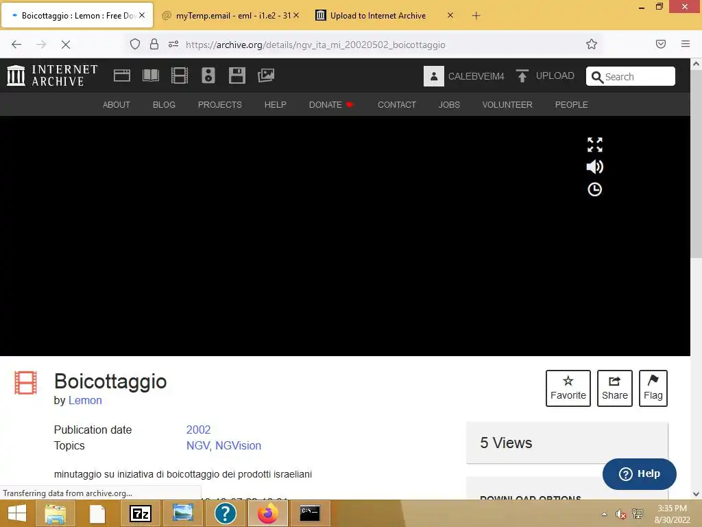702x527 pixels.
Task: Open the Audio speaker icon in navbar
Action: tap(208, 75)
